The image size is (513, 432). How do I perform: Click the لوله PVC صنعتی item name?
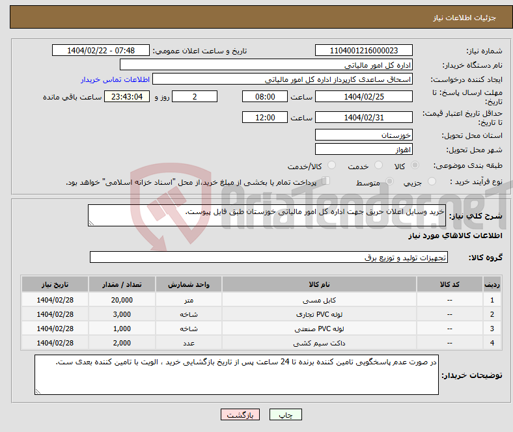tap(319, 329)
